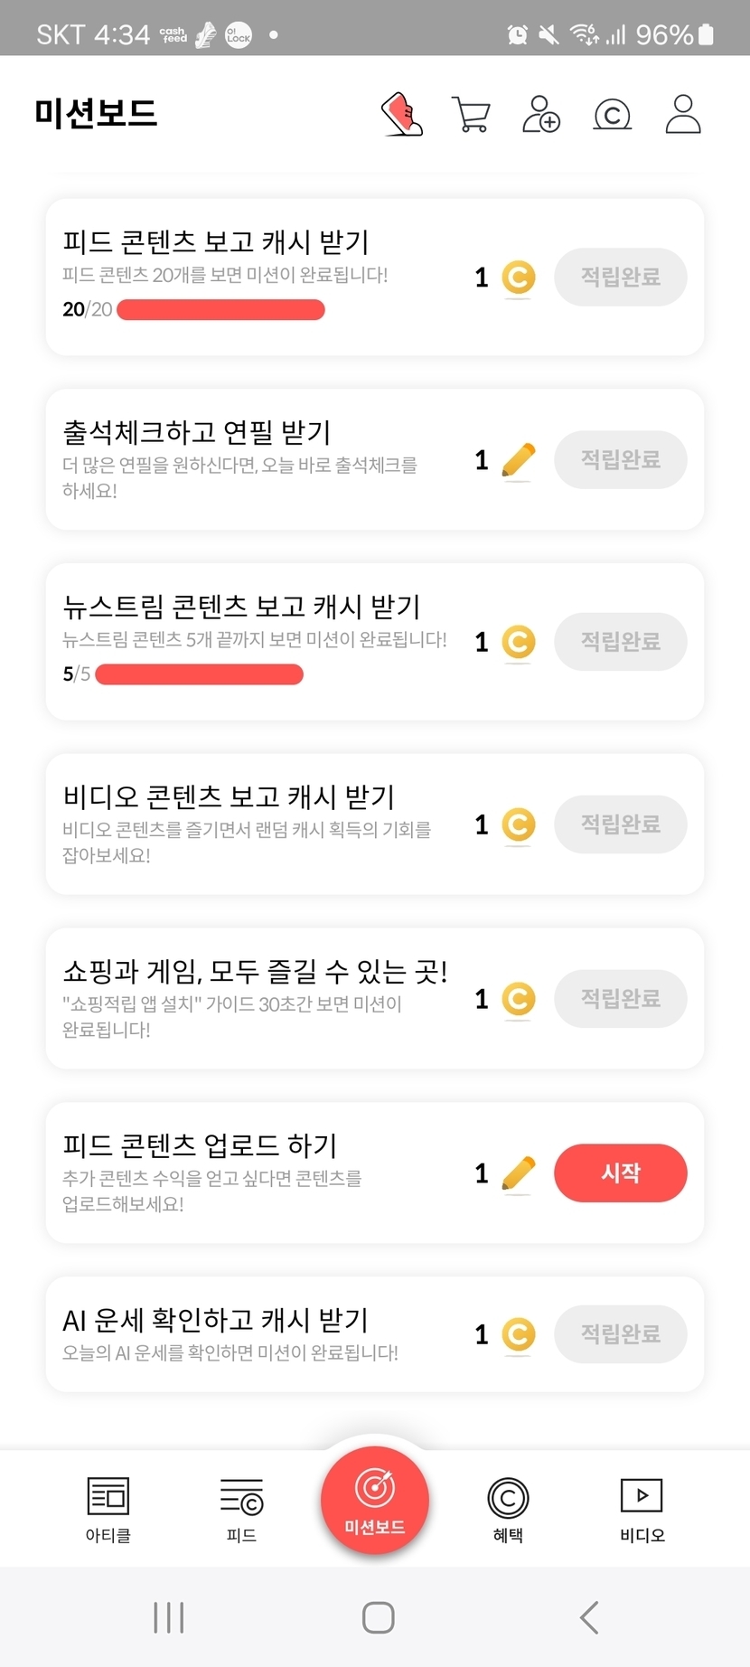750x1667 pixels.
Task: Go to the 비디오 tab
Action: click(x=642, y=1509)
